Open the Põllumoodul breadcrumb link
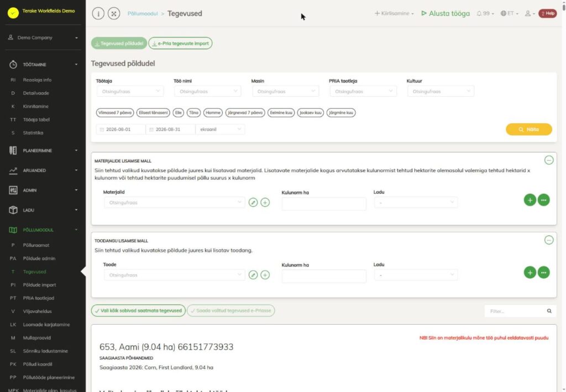The height and width of the screenshot is (392, 566). (x=143, y=14)
